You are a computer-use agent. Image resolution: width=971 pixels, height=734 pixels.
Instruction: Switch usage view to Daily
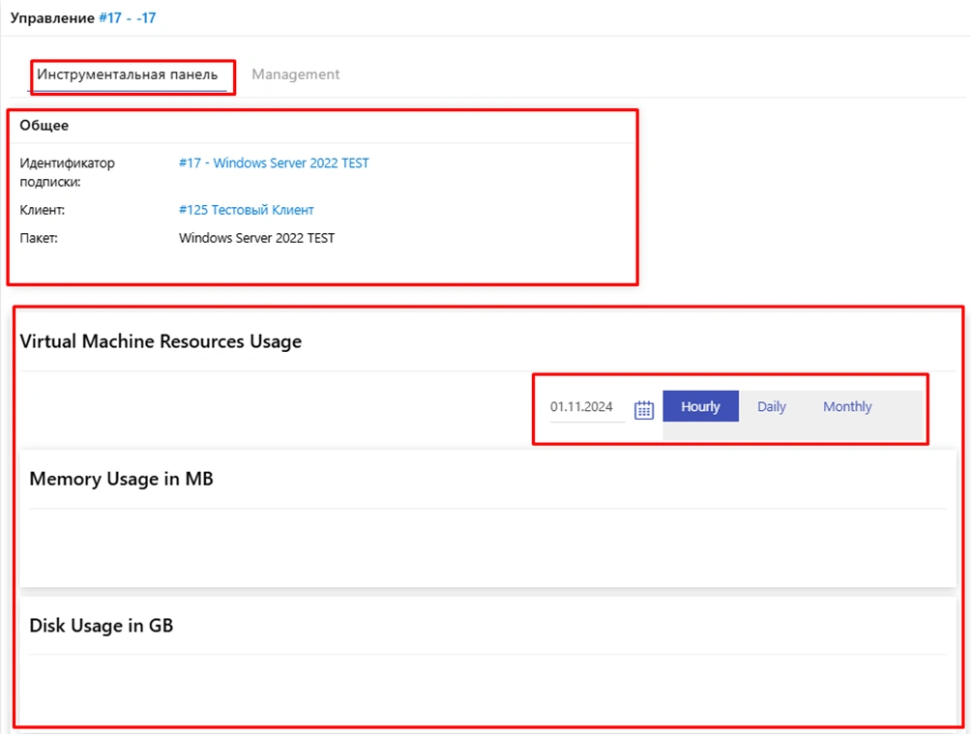point(771,407)
